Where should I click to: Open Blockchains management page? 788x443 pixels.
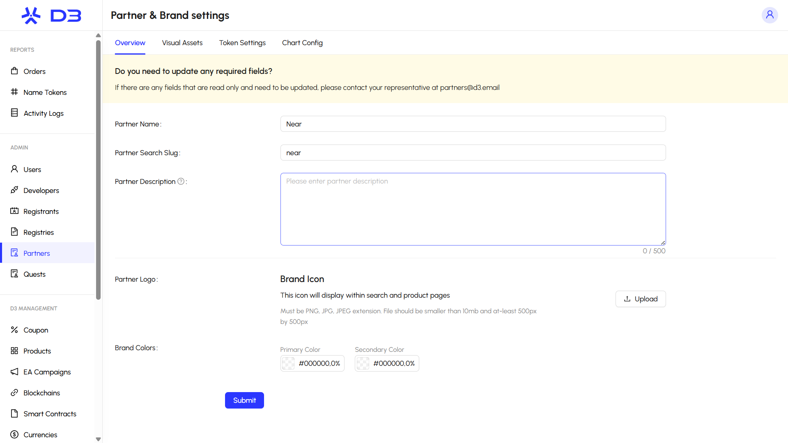pos(47,393)
